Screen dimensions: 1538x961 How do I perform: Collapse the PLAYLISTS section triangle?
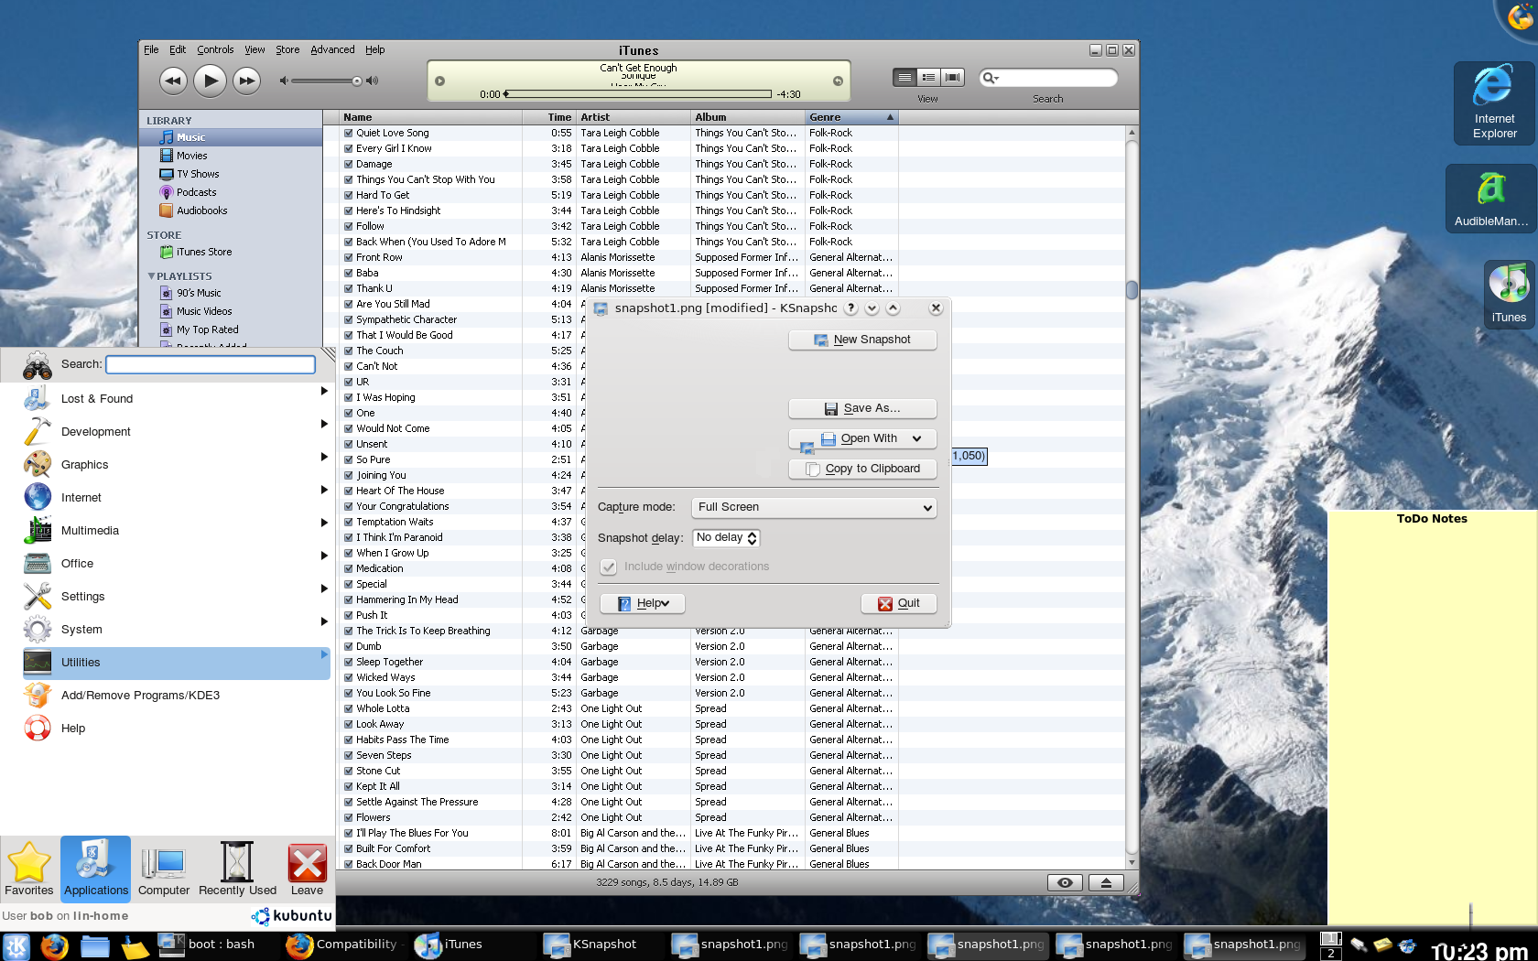click(x=151, y=275)
